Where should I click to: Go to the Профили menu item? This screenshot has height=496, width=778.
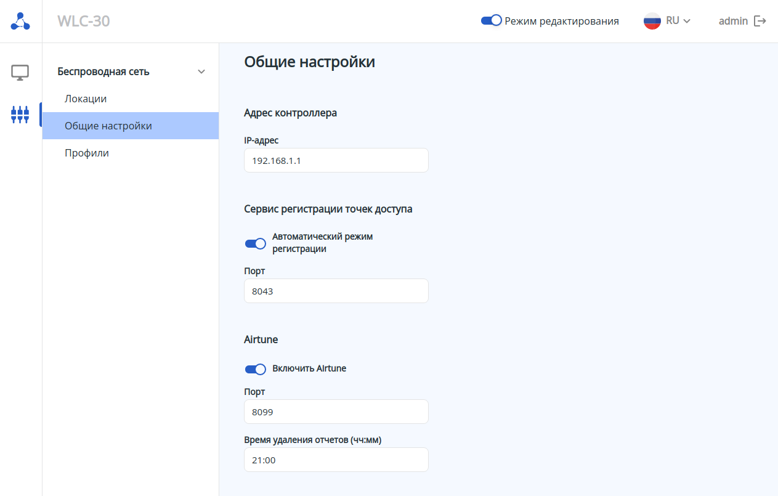tap(87, 153)
